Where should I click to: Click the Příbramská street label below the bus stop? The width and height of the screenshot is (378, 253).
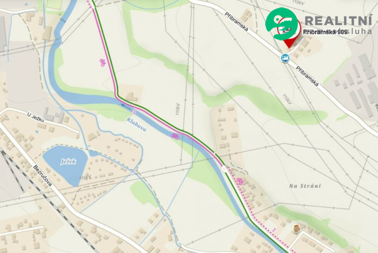click(x=307, y=76)
